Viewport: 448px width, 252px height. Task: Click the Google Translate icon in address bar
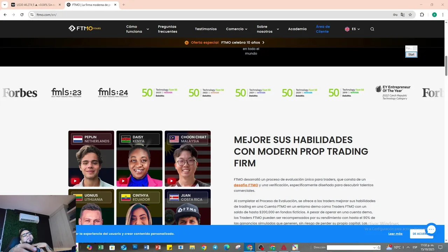[x=402, y=15]
